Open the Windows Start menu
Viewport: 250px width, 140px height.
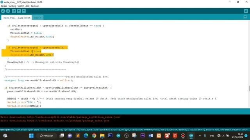click(31, 136)
